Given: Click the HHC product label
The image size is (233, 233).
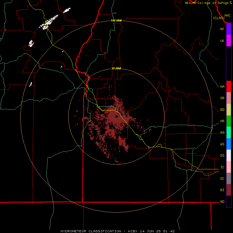Looking at the screenshot, I should [x=227, y=16].
